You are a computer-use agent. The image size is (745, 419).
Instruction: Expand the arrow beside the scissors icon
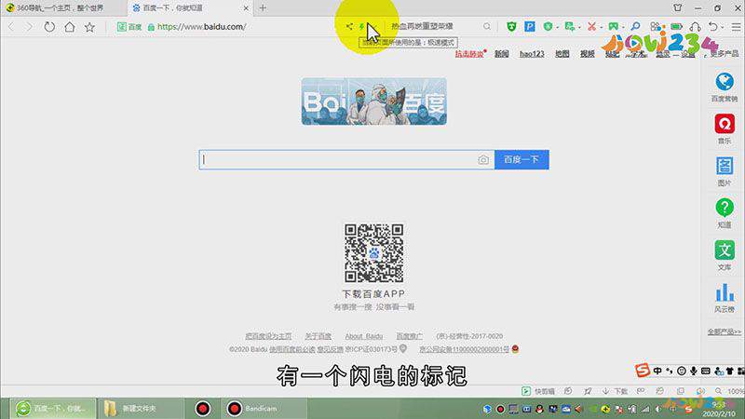pyautogui.click(x=601, y=28)
